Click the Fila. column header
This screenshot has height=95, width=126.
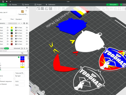tap(22, 53)
